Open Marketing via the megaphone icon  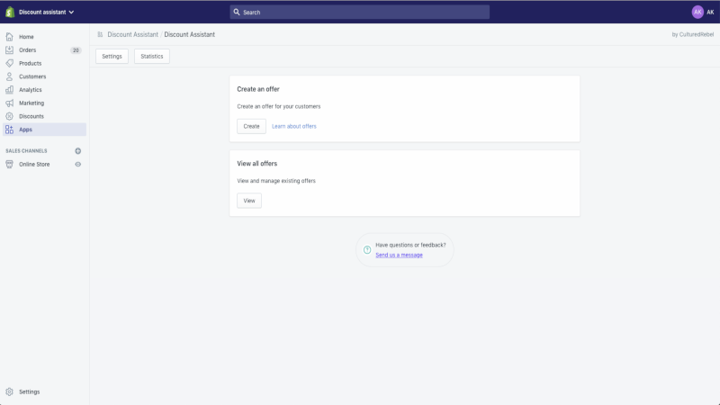pos(9,103)
